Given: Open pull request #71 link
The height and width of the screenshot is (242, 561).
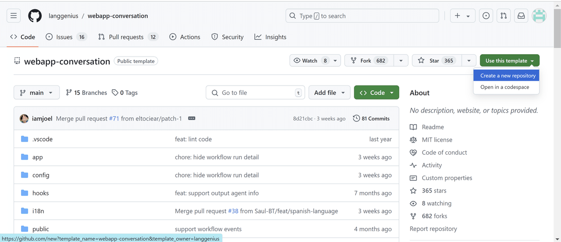Looking at the screenshot, I should 114,119.
